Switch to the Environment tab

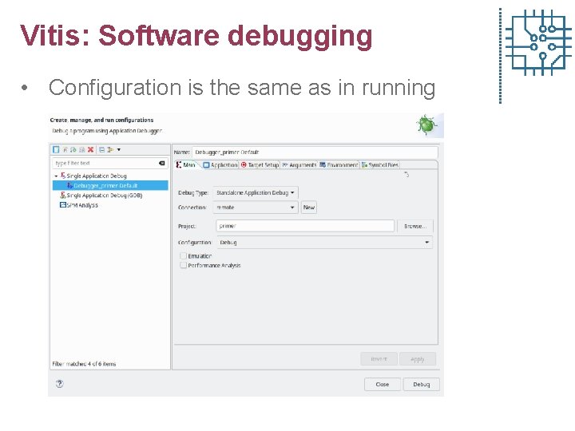pos(339,165)
